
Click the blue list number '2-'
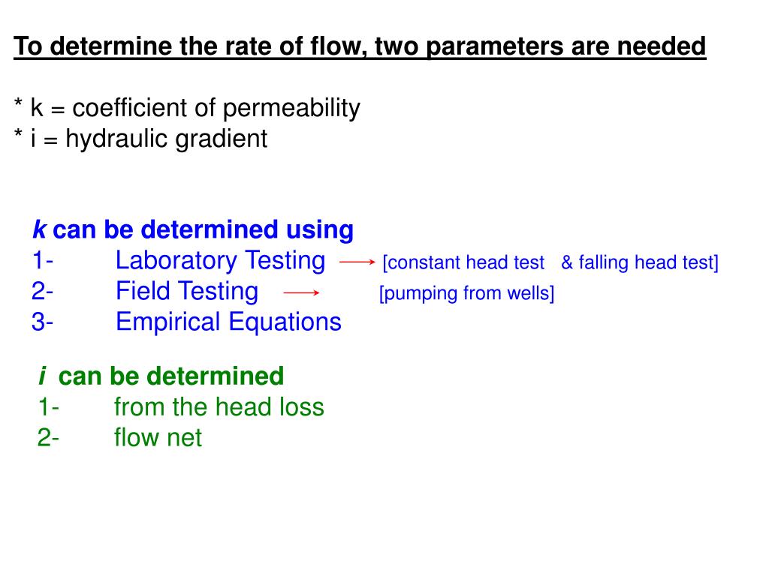point(43,292)
